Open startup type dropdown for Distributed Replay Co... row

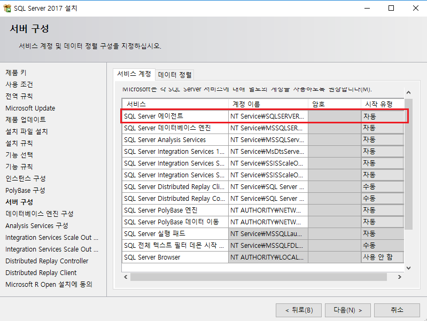point(382,199)
